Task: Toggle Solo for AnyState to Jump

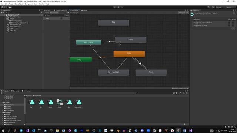Action: point(229,25)
